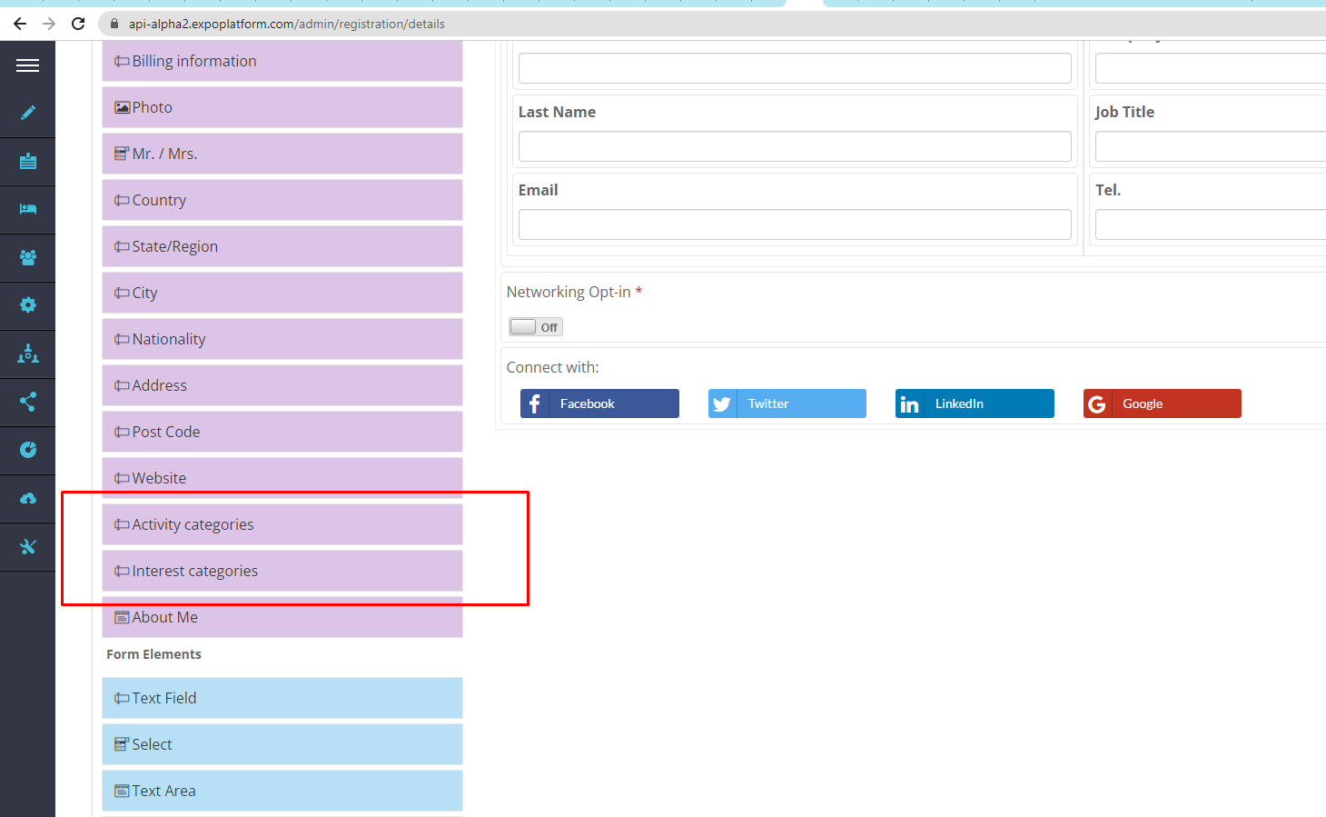Reload the page using the browser refresh button
Viewport: 1326px width, 817px height.
(x=78, y=24)
